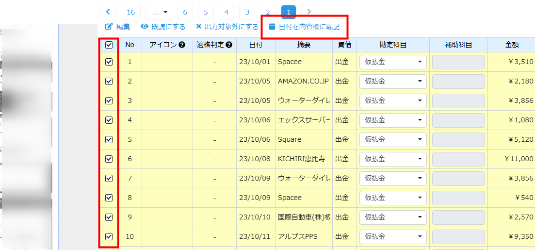The image size is (535, 250).
Task: Switch to page 3 in pagination
Action: point(247,12)
